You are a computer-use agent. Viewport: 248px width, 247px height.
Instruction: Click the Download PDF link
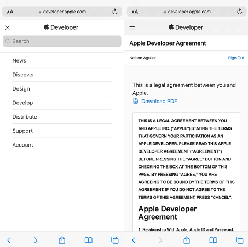[x=159, y=101]
